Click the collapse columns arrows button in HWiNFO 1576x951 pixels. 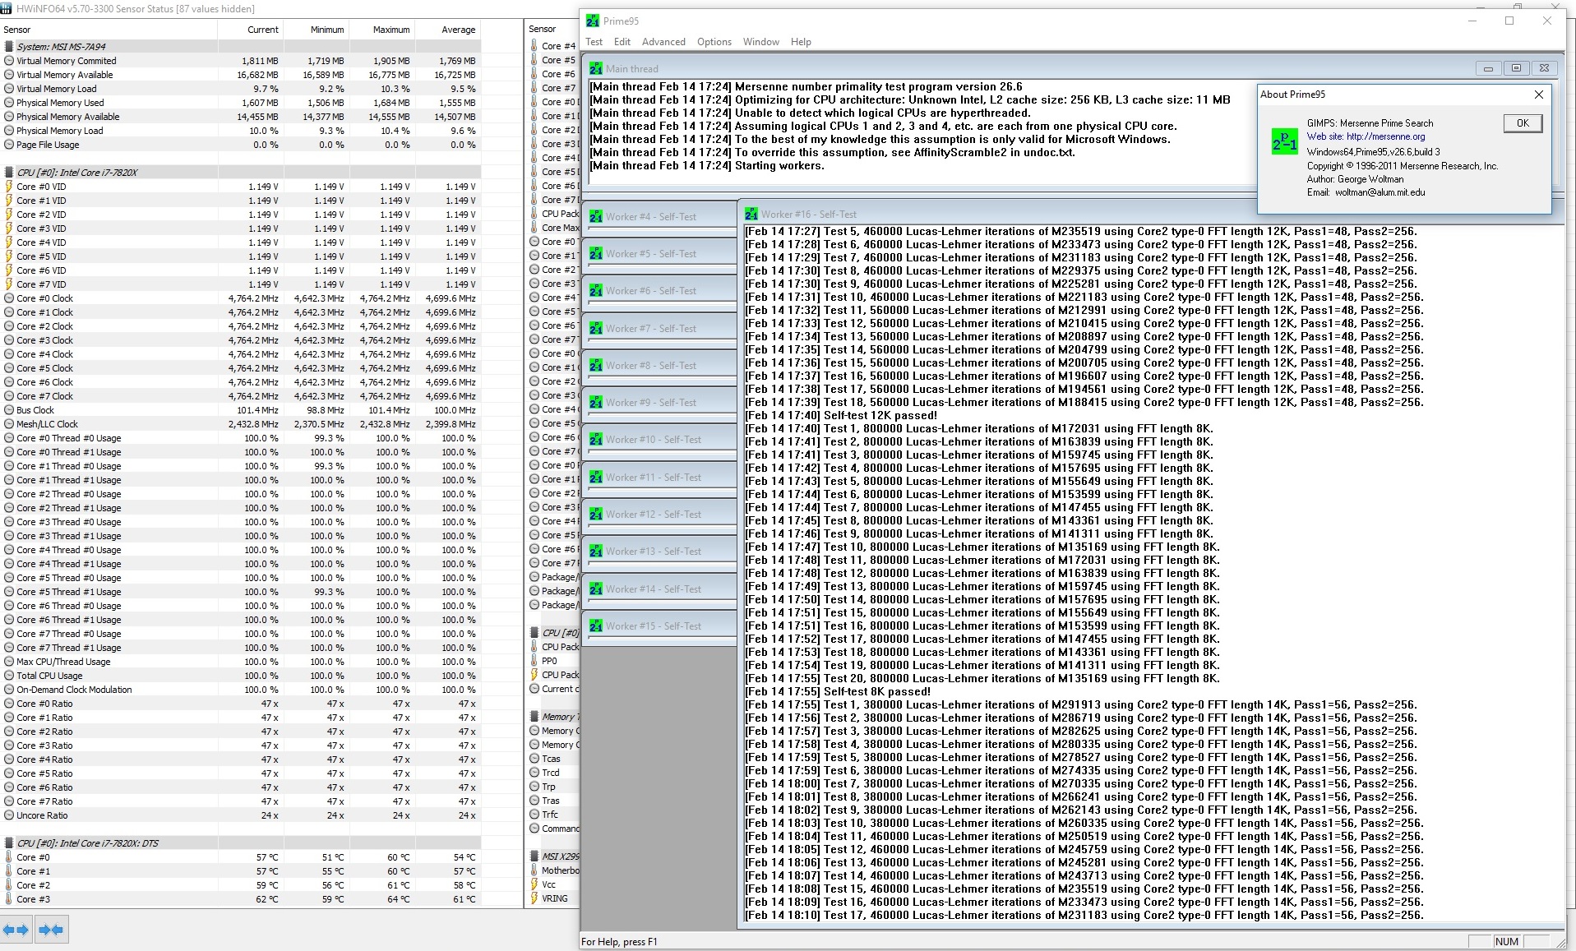51,930
